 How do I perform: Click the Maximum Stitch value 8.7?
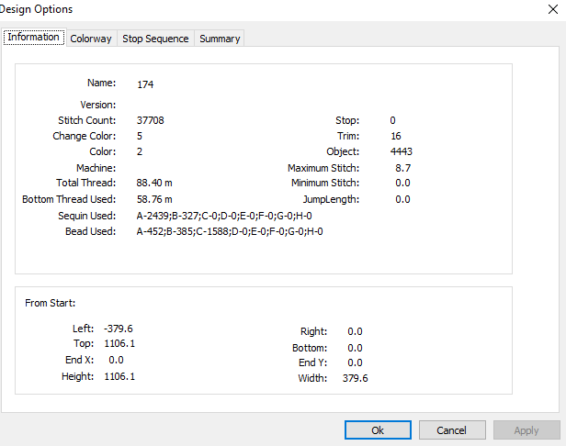(x=402, y=168)
